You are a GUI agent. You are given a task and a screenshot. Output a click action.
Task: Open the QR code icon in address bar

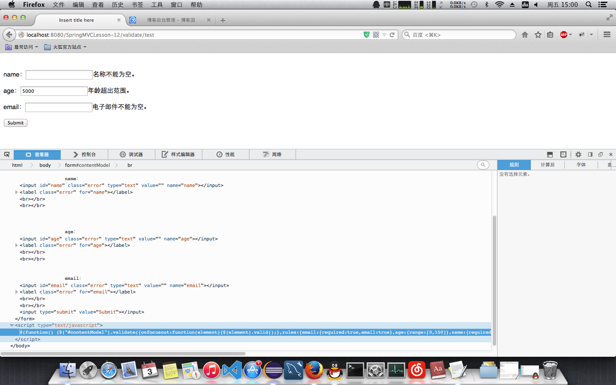tap(376, 35)
